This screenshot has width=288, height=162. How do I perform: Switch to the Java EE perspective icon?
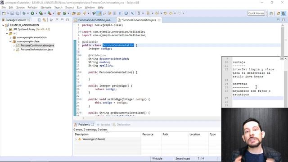[x=278, y=13]
